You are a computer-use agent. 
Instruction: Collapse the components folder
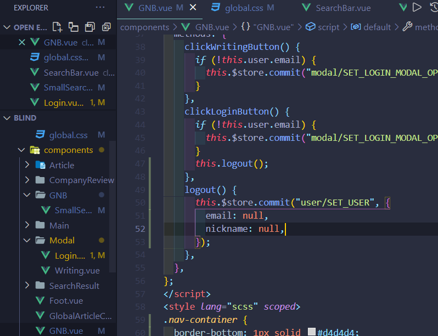tap(21, 150)
